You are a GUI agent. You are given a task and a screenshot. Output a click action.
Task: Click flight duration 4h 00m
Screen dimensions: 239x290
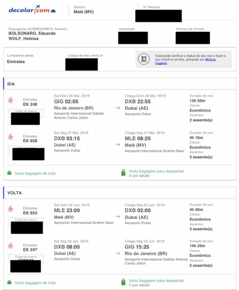[x=196, y=210]
